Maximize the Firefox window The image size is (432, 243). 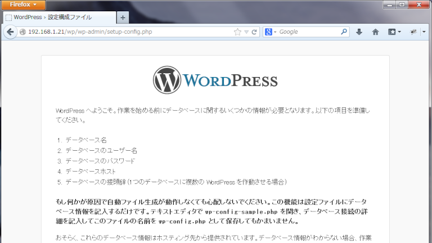click(x=402, y=4)
